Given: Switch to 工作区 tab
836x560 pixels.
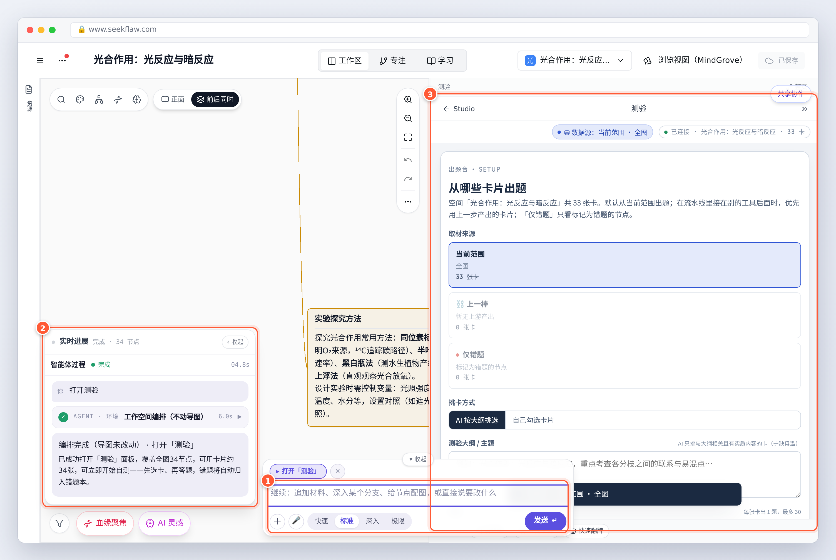Looking at the screenshot, I should 345,61.
